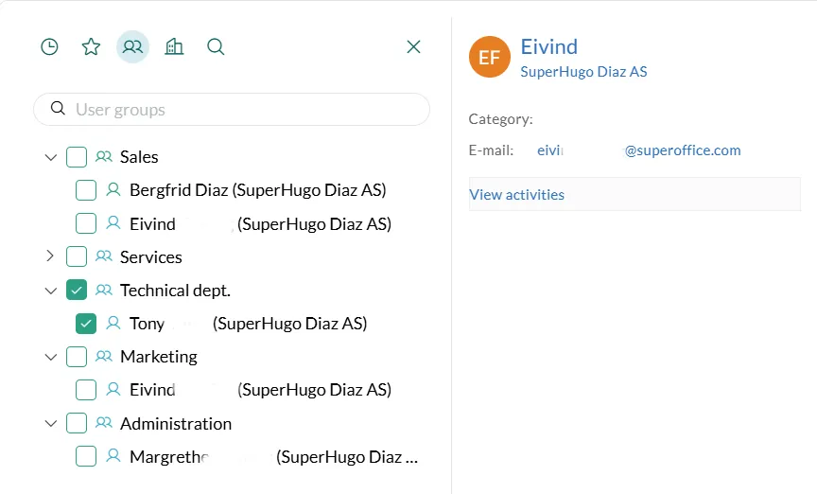Select the user groups icon tab
Image resolution: width=817 pixels, height=494 pixels.
[x=132, y=46]
